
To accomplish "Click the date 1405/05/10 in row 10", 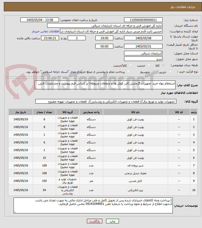I will point(21,190).
